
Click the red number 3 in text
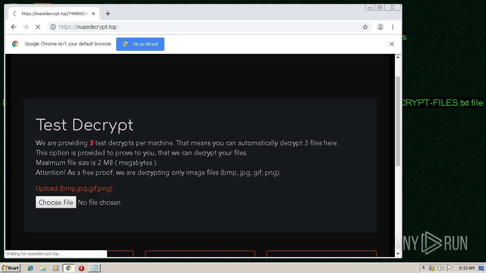pos(91,143)
